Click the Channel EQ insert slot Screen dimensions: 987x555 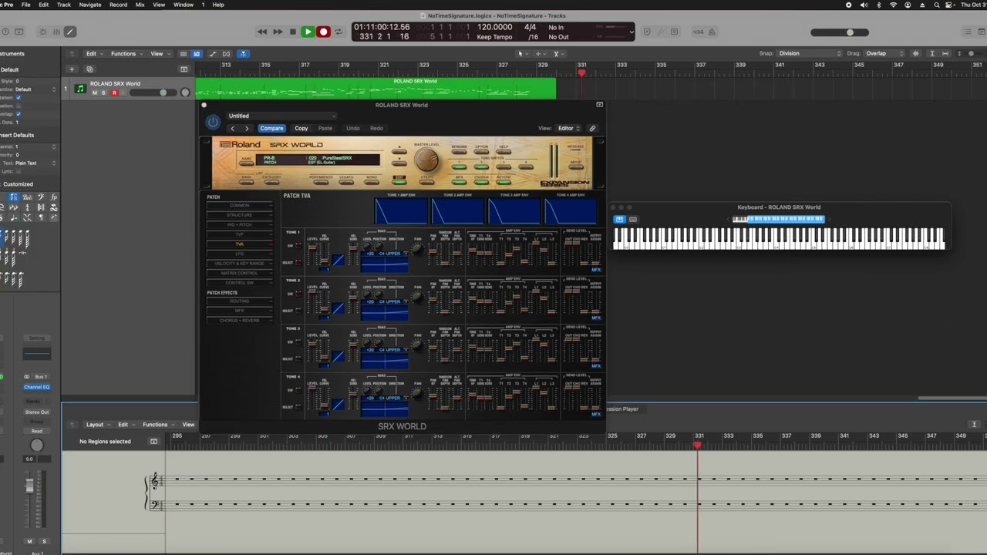(x=37, y=387)
